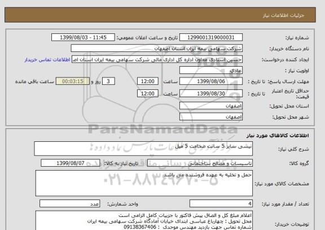Click the label شماره نیاز

[x=297, y=38]
